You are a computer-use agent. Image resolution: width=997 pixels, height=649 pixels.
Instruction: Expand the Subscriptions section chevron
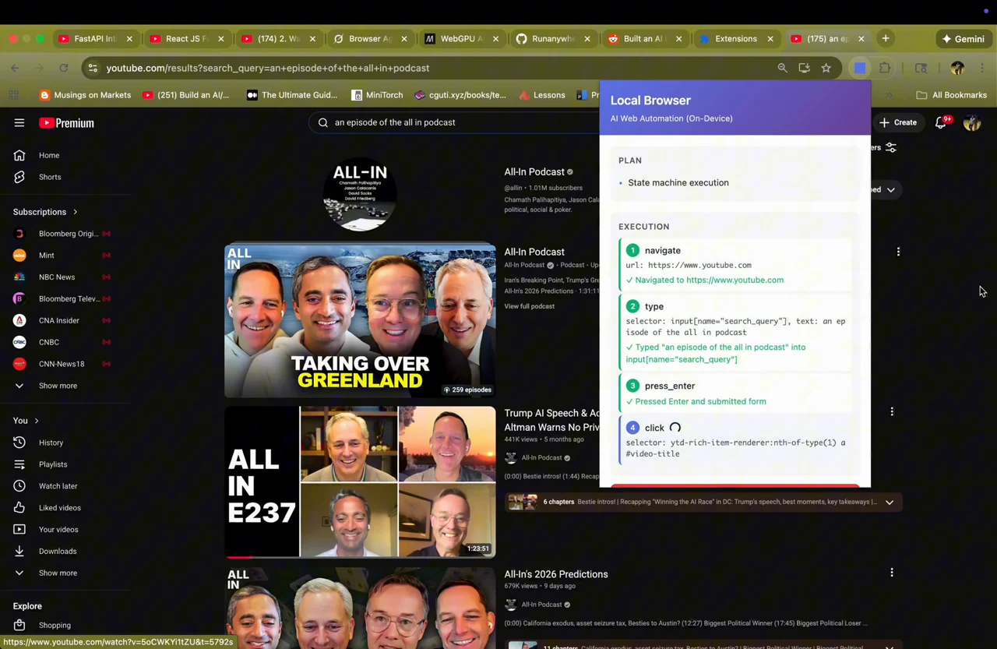coord(76,212)
